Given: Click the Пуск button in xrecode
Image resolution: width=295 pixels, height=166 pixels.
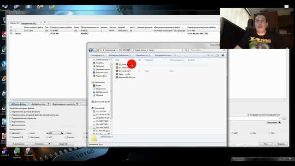Looking at the screenshot, I should [265, 144].
